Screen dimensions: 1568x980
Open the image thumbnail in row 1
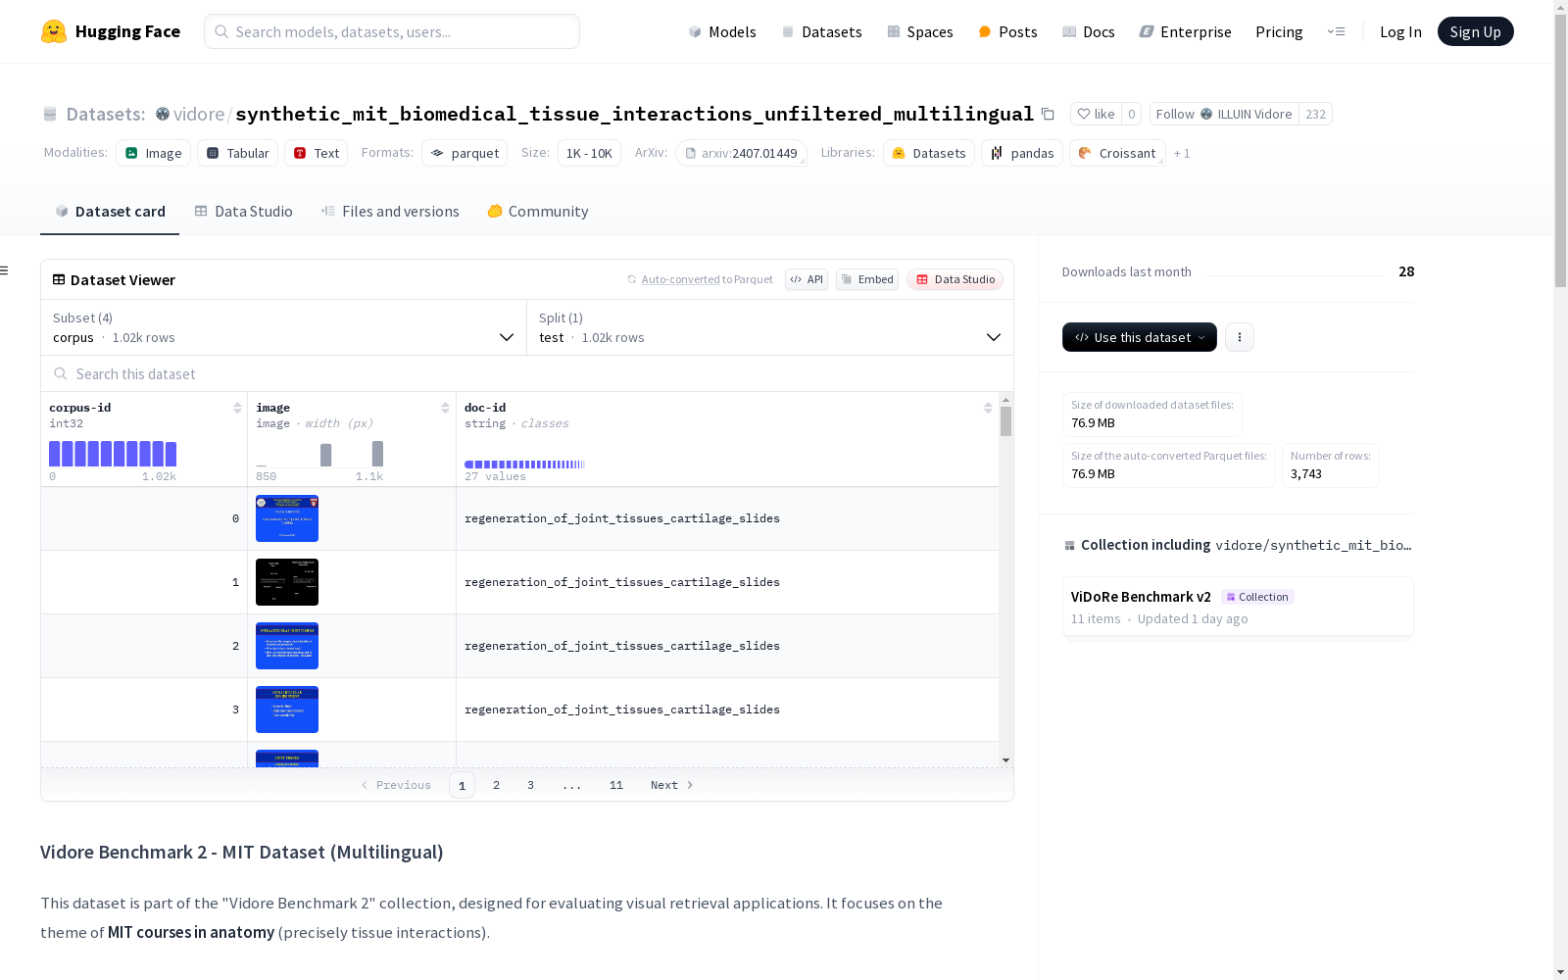pos(287,582)
